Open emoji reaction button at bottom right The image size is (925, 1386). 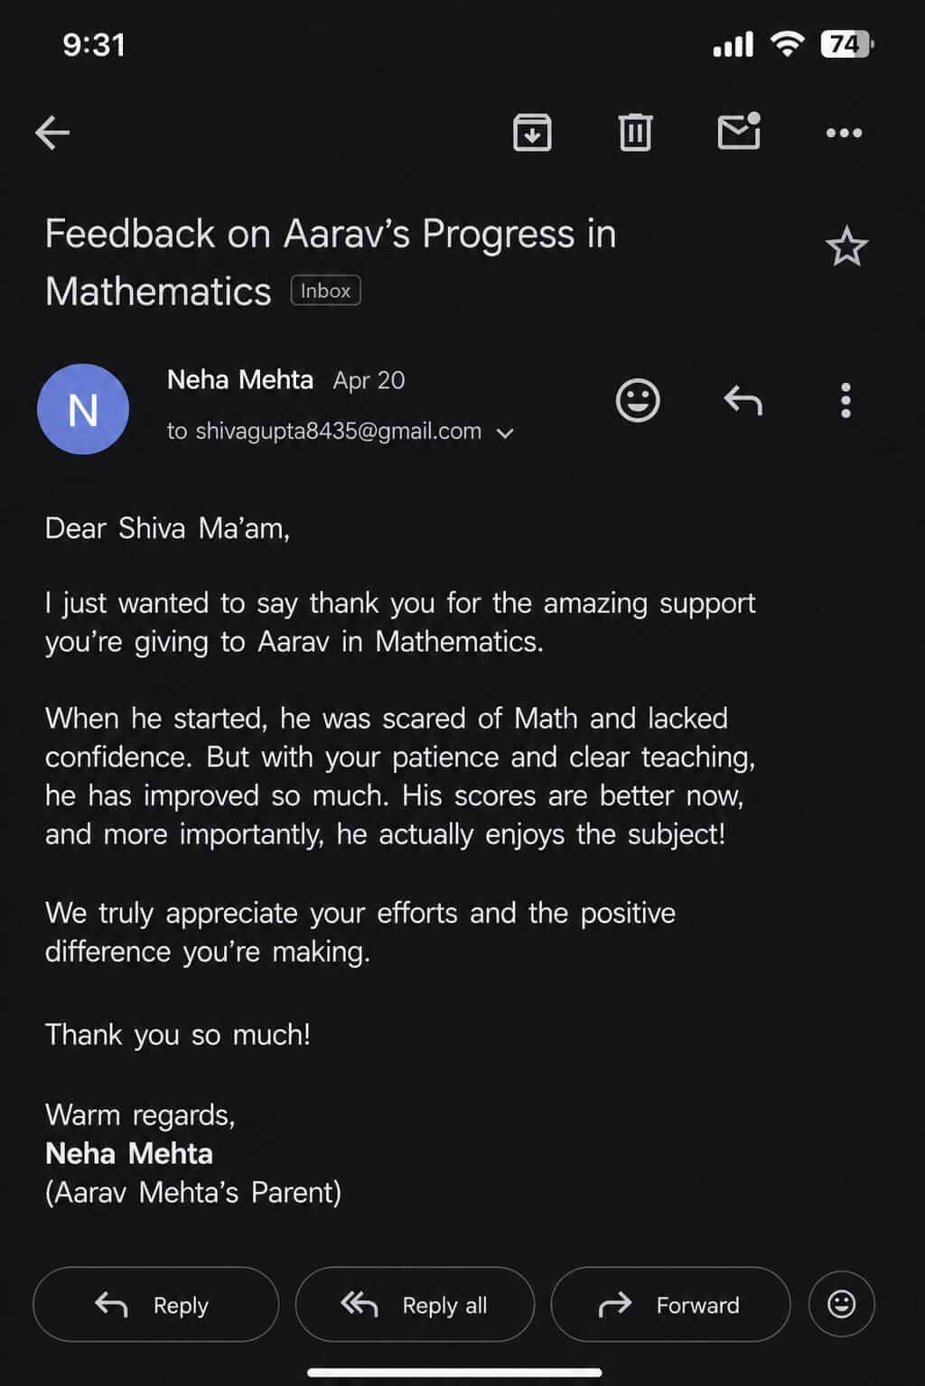tap(842, 1304)
